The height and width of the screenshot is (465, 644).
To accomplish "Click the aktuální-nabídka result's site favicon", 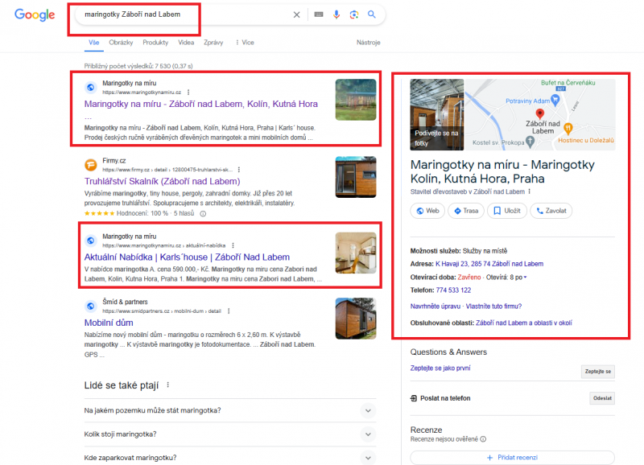I will [91, 241].
